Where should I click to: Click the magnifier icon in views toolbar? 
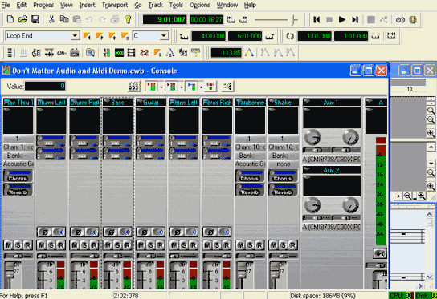[90, 53]
